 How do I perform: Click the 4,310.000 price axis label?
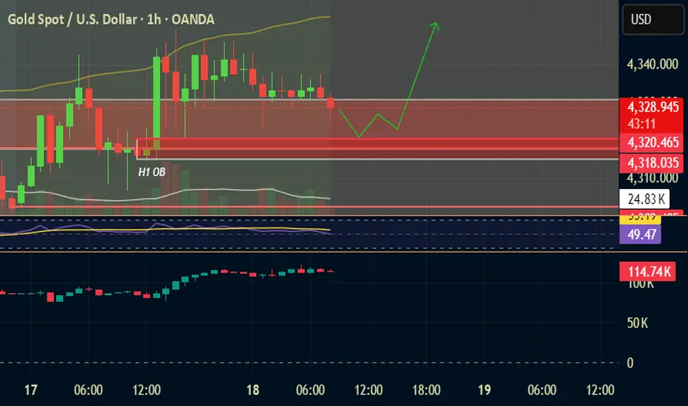click(653, 179)
